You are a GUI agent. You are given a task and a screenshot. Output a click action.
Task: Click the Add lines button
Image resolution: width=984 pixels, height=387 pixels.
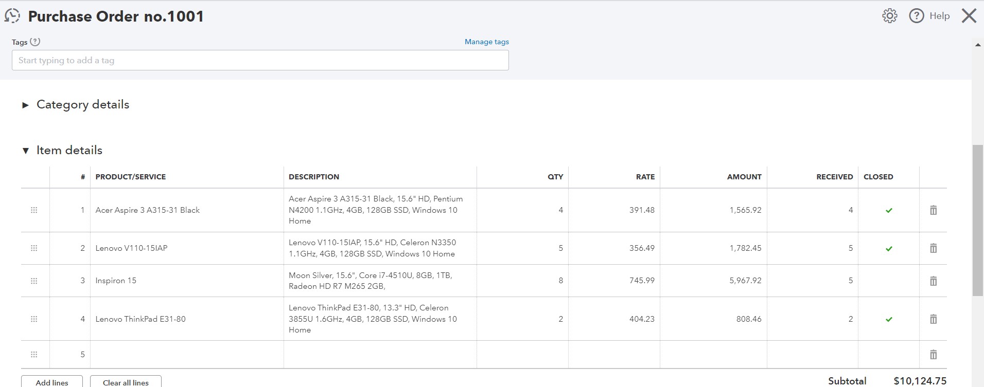52,382
